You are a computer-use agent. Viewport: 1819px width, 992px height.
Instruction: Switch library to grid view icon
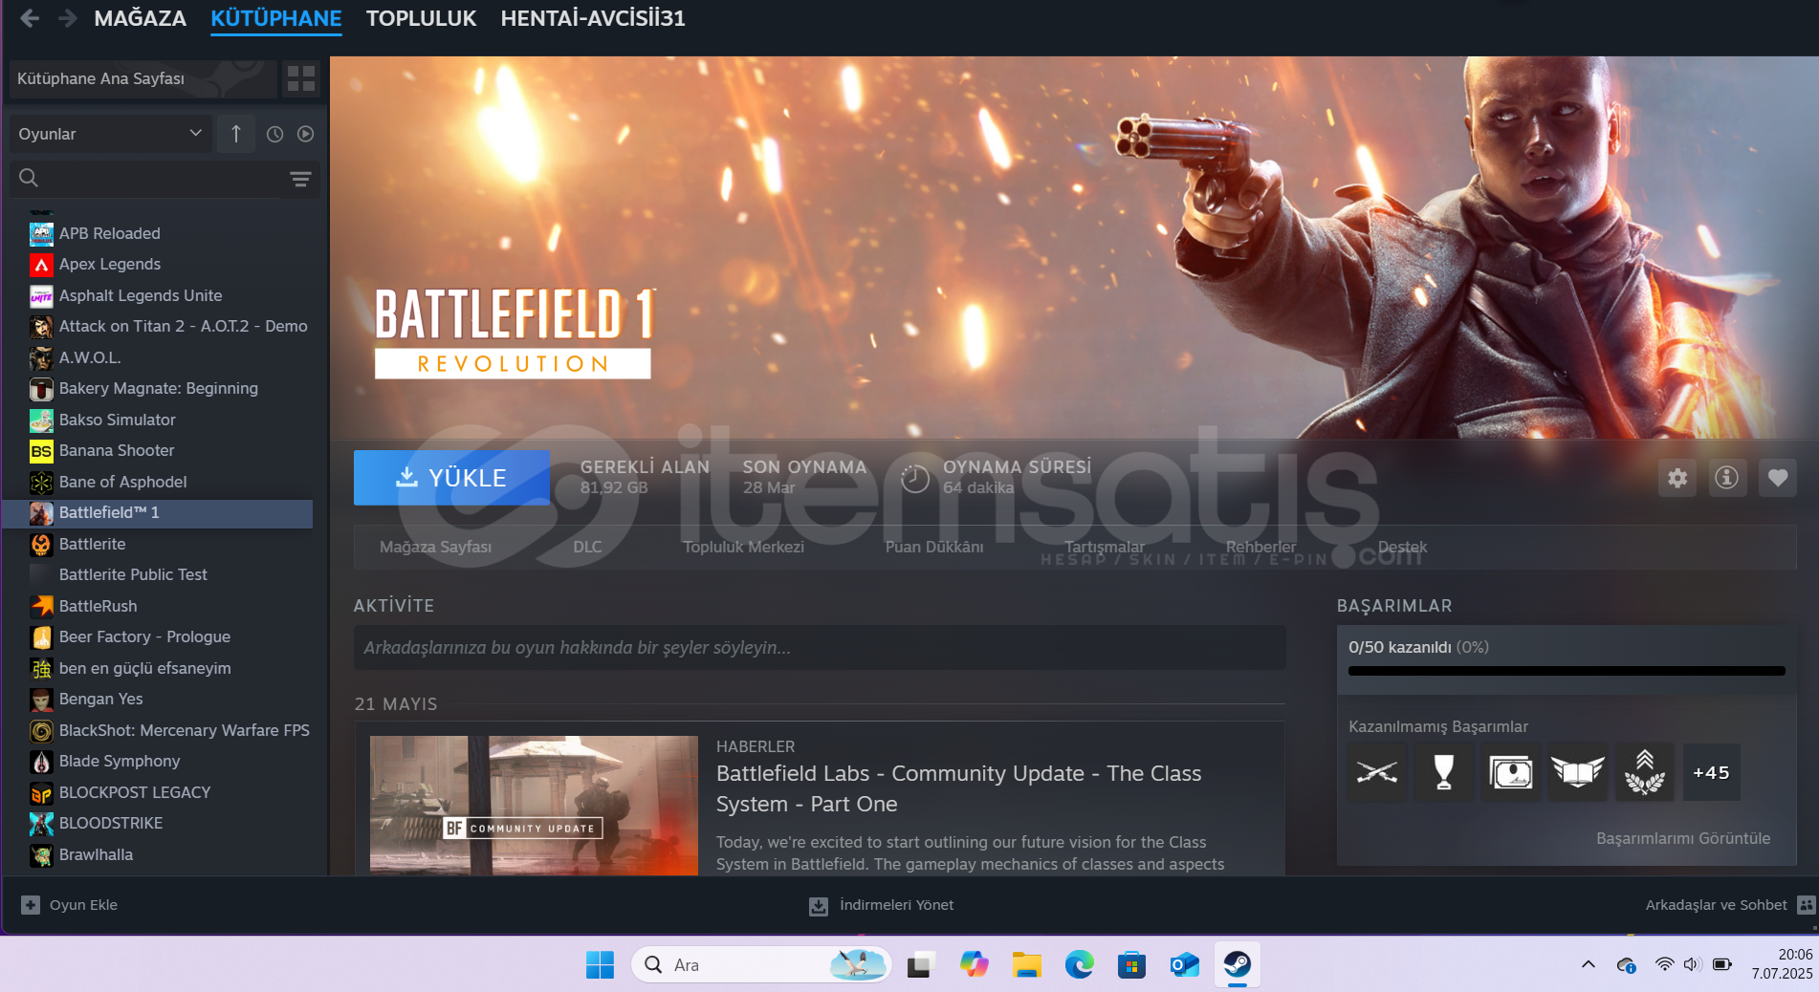[301, 78]
